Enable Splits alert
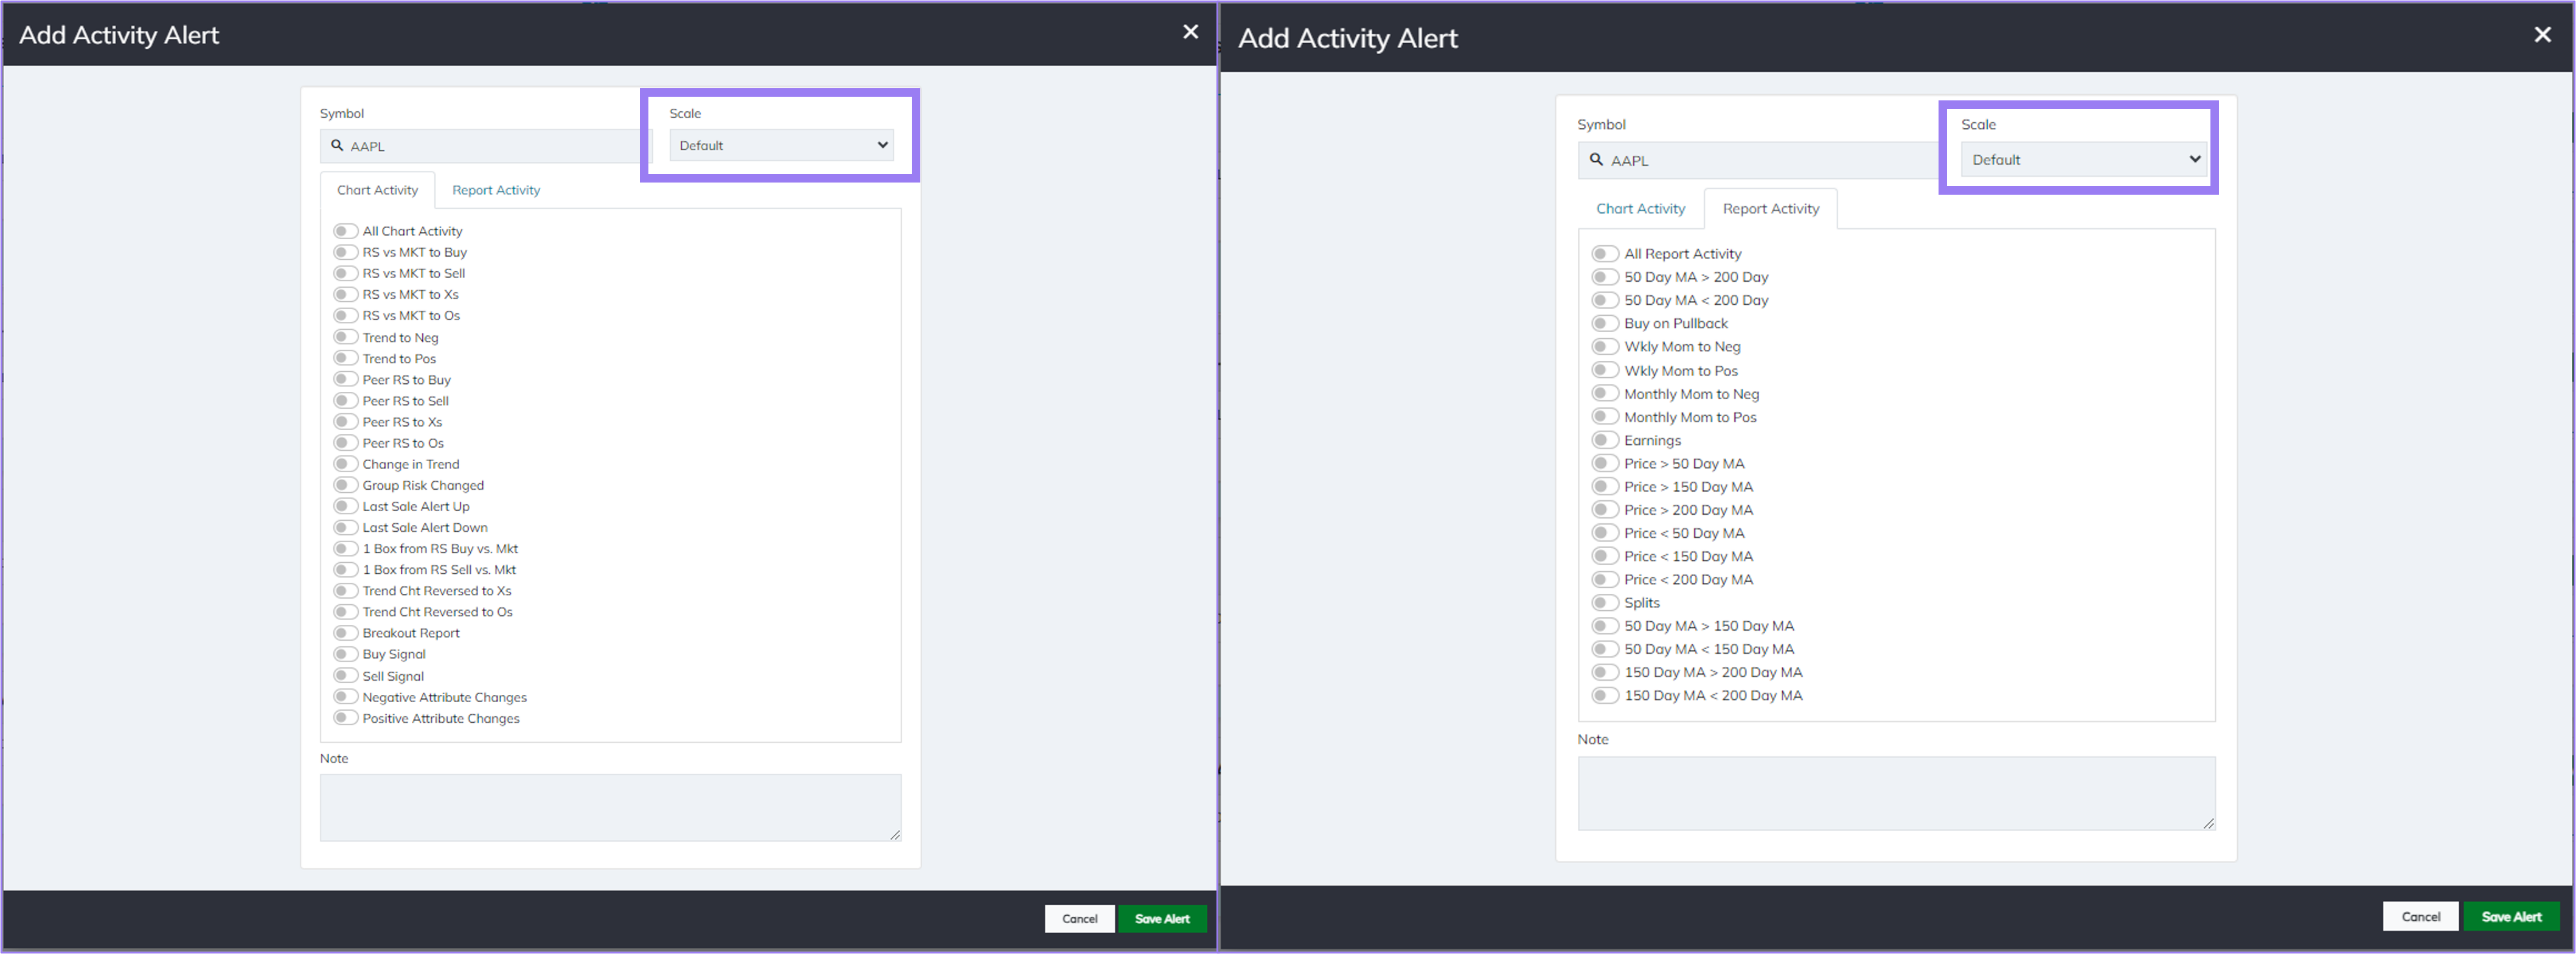 1605,602
